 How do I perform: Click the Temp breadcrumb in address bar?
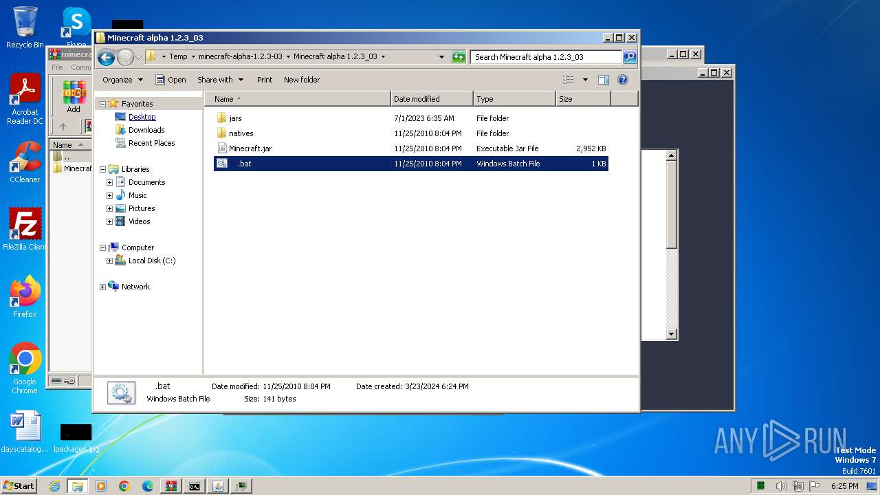pos(178,57)
